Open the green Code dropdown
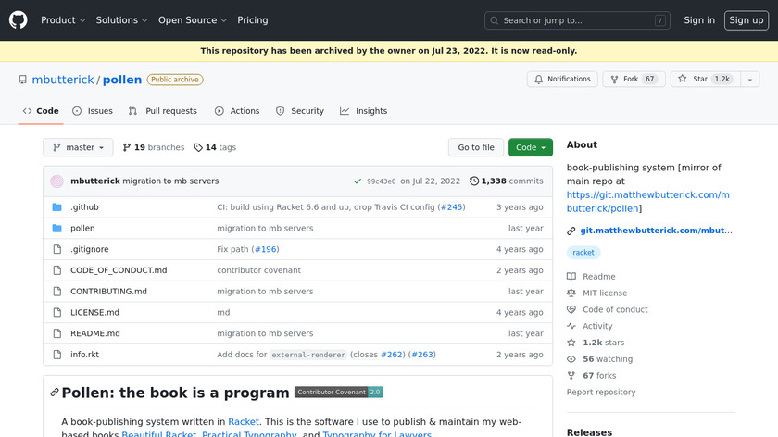 click(x=531, y=147)
